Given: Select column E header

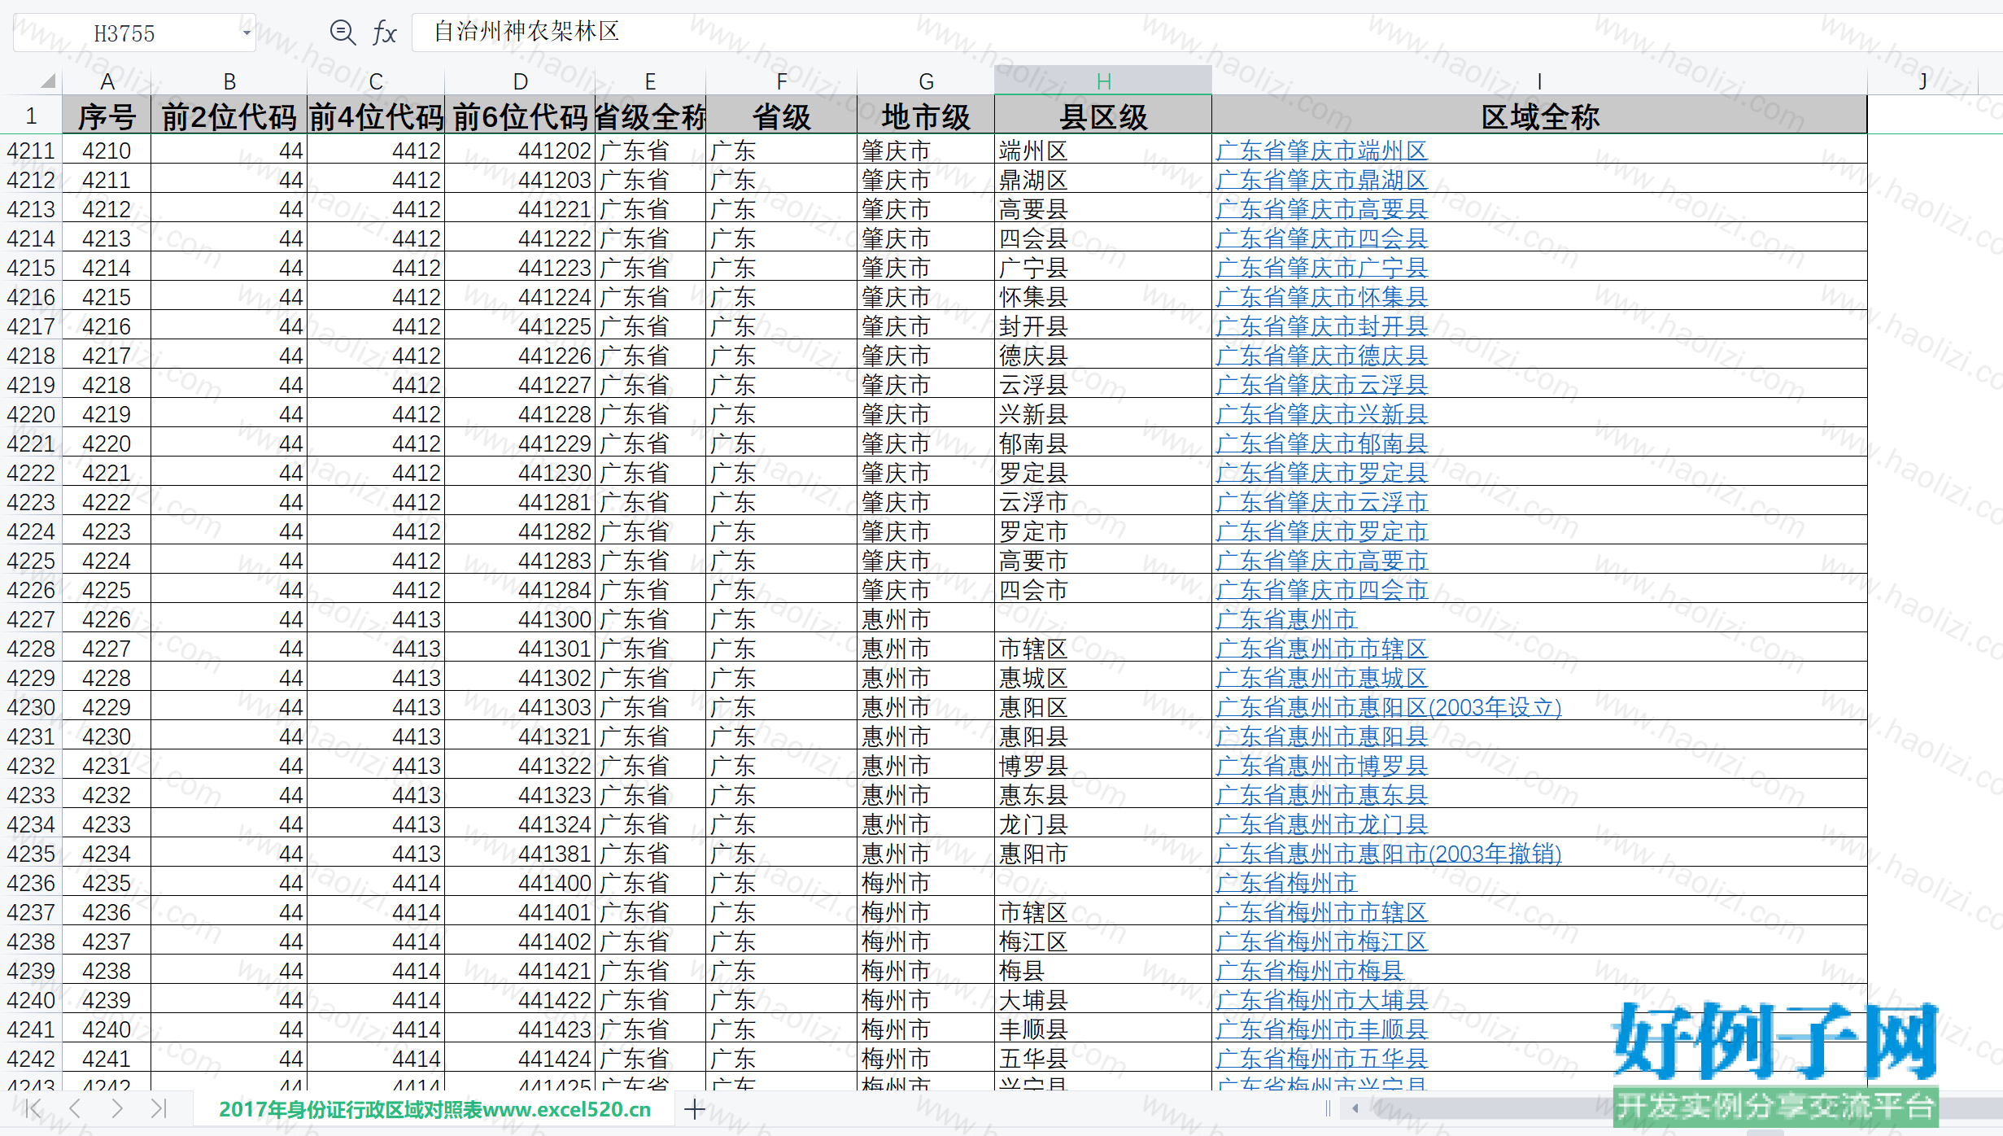Looking at the screenshot, I should coord(651,81).
